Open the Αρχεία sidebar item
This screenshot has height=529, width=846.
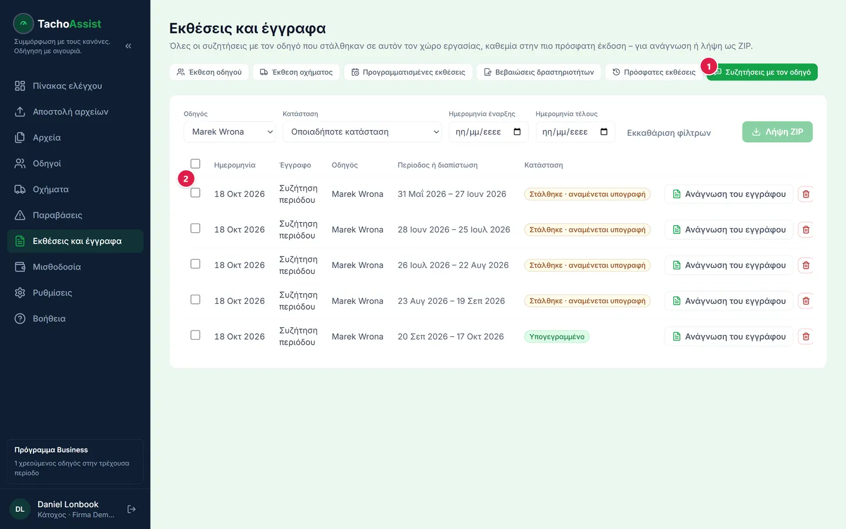pos(75,138)
